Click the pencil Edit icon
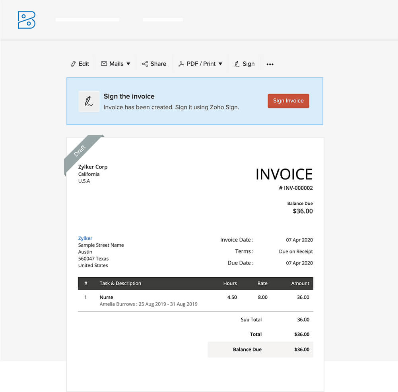 (x=73, y=64)
